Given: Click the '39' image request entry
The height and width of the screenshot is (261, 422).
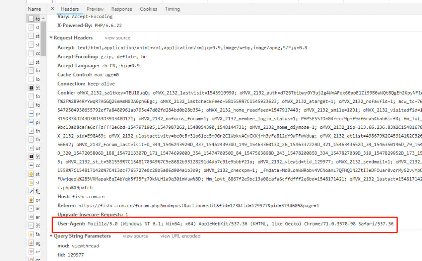Looking at the screenshot, I should (35, 225).
